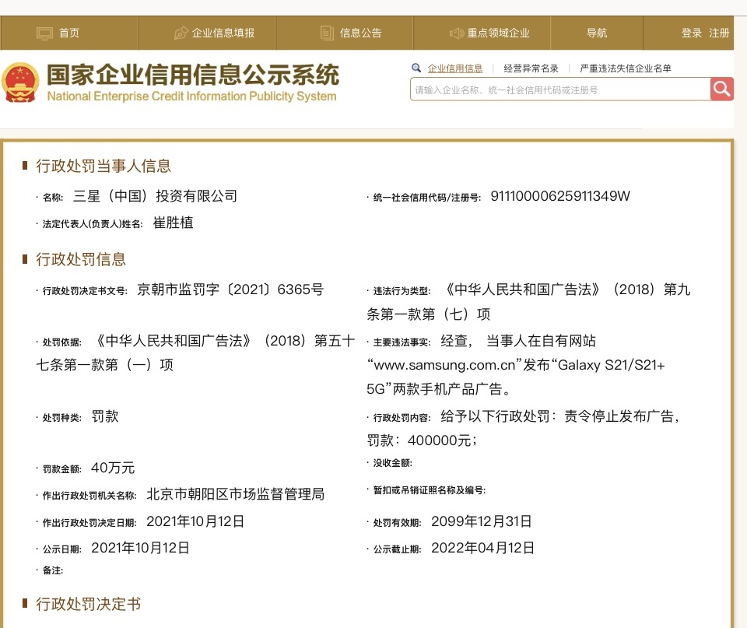Click the text www.samsung.com.cn in violation facts
Image resolution: width=747 pixels, height=628 pixels.
point(444,365)
